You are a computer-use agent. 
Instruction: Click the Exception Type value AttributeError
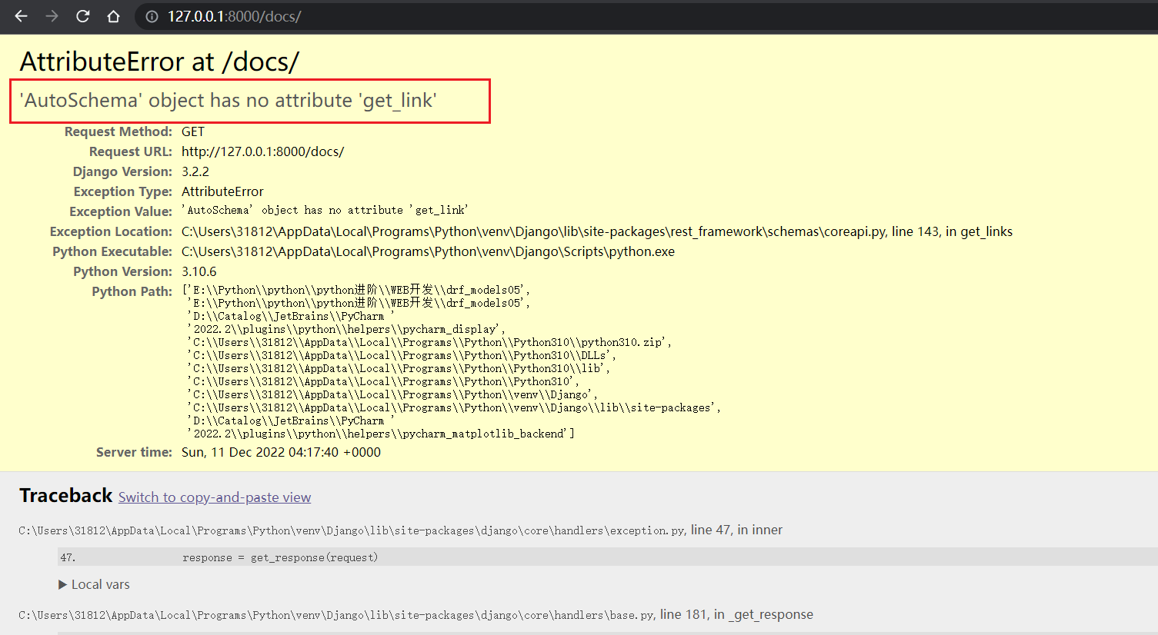[222, 191]
